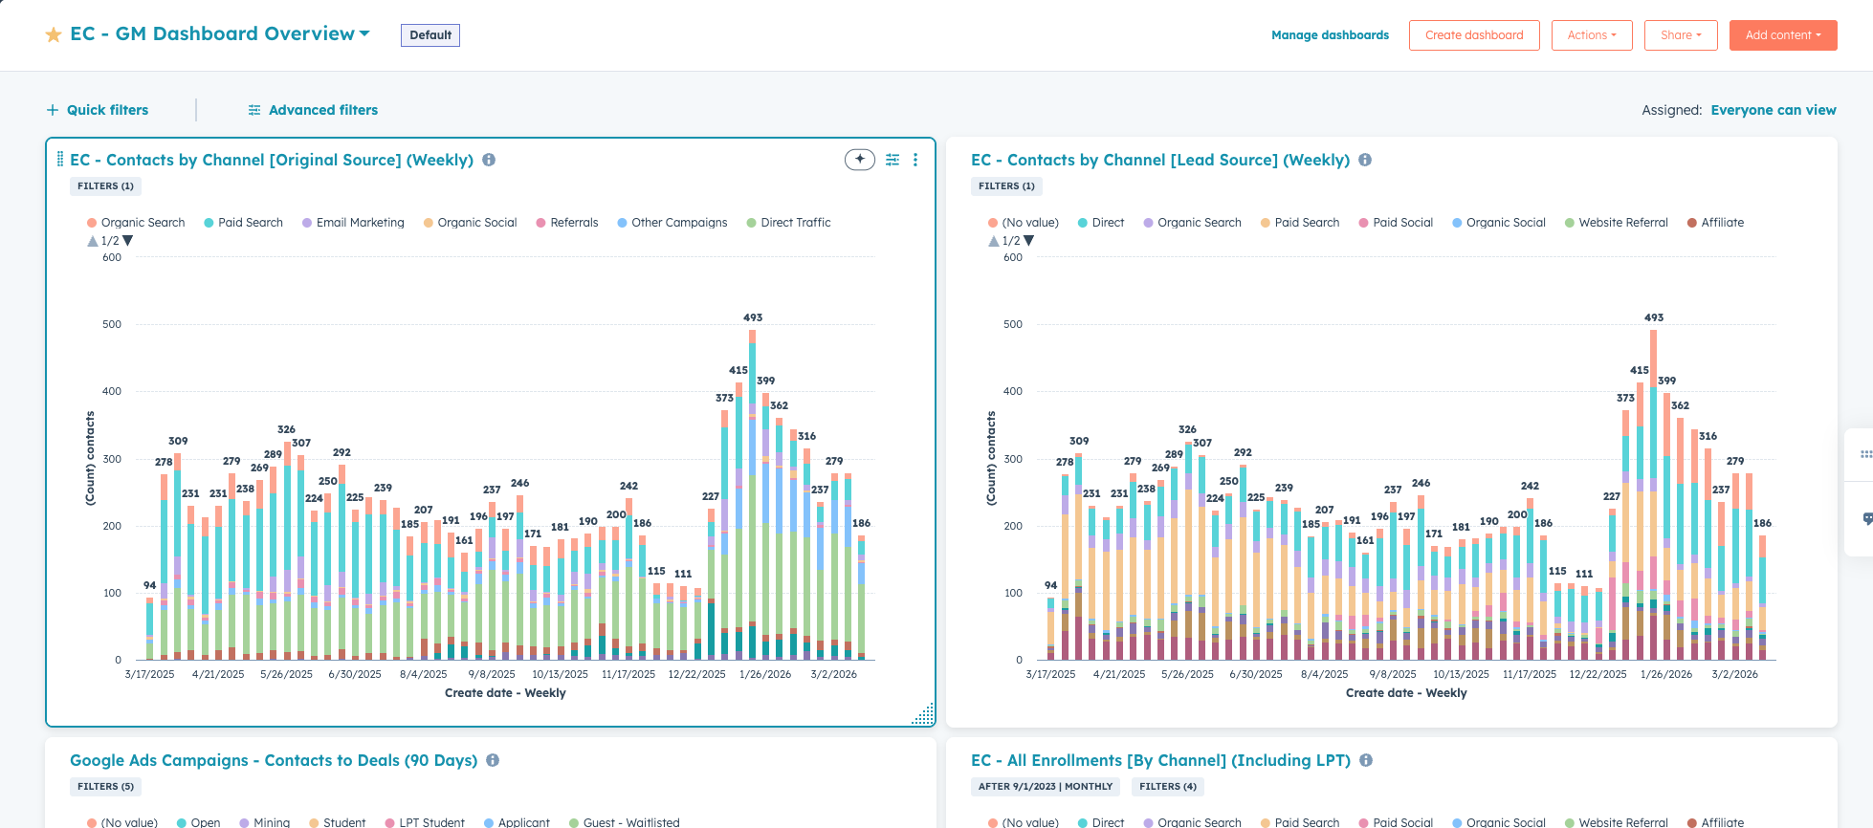Toggle Affiliate series in Lead Source legend
This screenshot has width=1873, height=828.
[x=1715, y=223]
